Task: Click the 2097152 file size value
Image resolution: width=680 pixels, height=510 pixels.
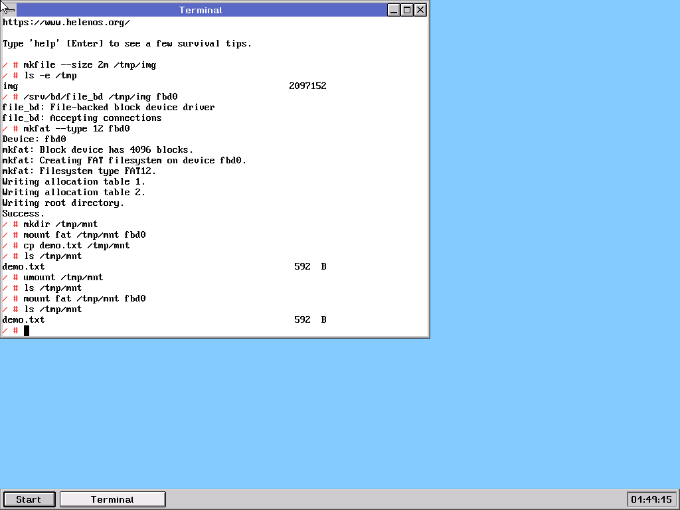Action: pos(307,86)
